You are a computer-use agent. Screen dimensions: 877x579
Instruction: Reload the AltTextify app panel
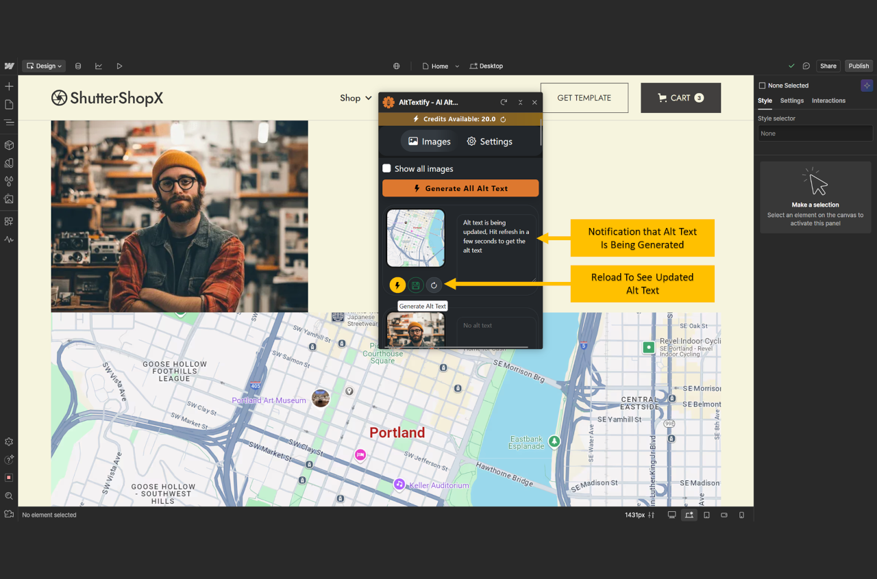[x=504, y=102]
